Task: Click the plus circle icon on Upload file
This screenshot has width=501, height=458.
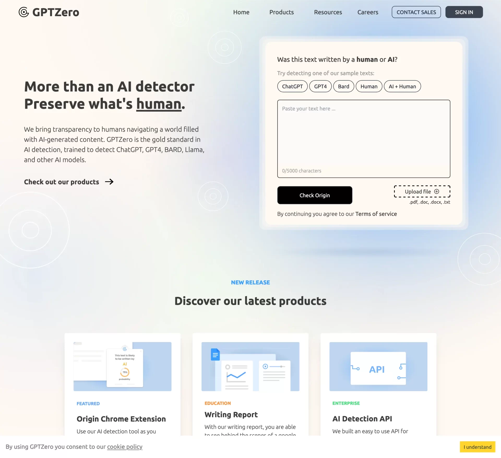Action: point(437,192)
